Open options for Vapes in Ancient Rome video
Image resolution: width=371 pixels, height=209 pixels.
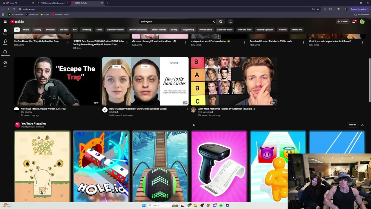coord(363,42)
